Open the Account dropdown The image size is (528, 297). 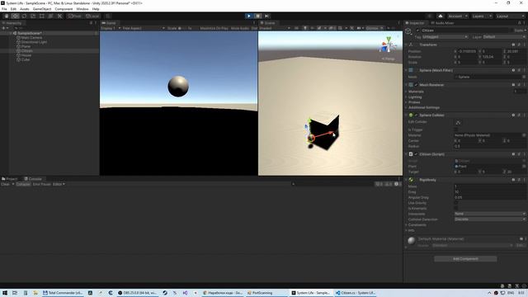coord(457,16)
